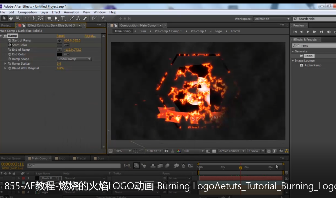Switch to the Project panel tab

click(x=6, y=25)
